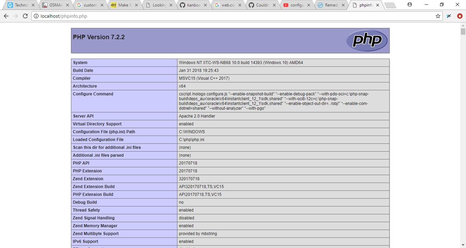Open the extension icon beside the bookmark star
The height and width of the screenshot is (248, 466).
click(449, 16)
